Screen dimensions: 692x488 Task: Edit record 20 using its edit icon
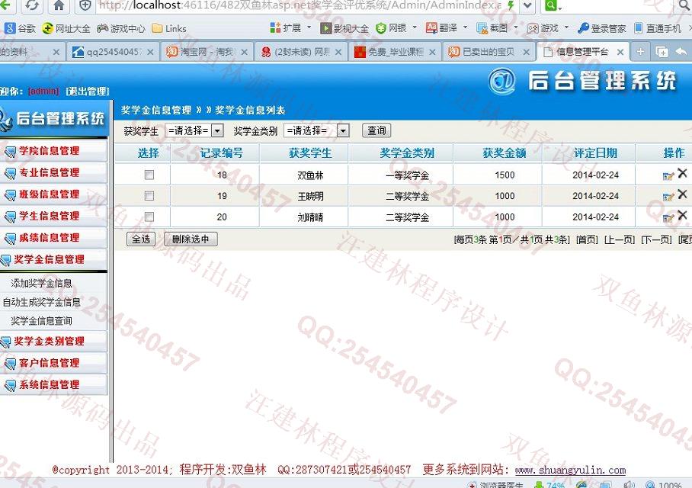coord(668,218)
